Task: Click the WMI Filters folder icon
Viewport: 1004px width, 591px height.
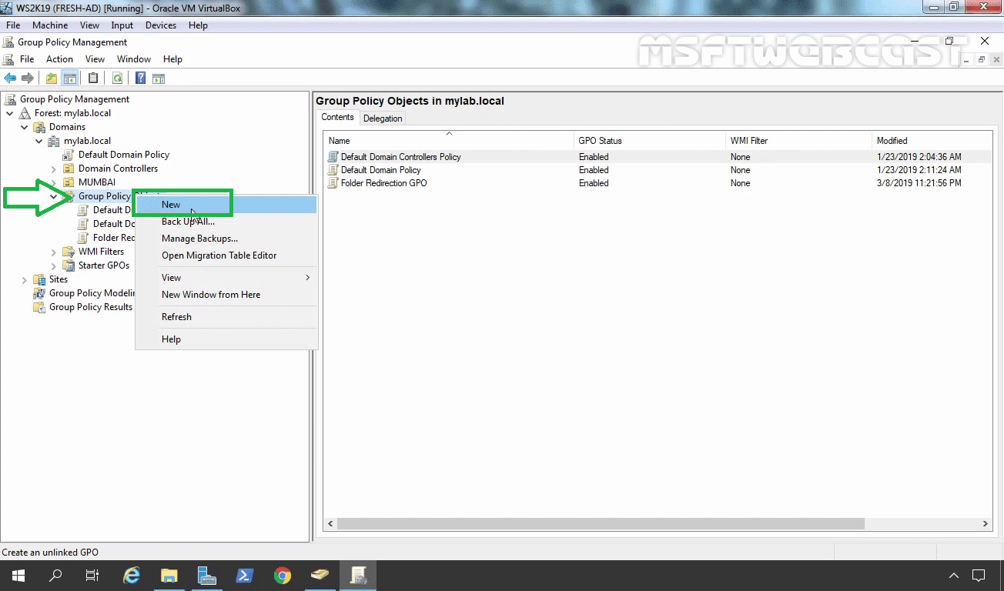Action: tap(69, 252)
